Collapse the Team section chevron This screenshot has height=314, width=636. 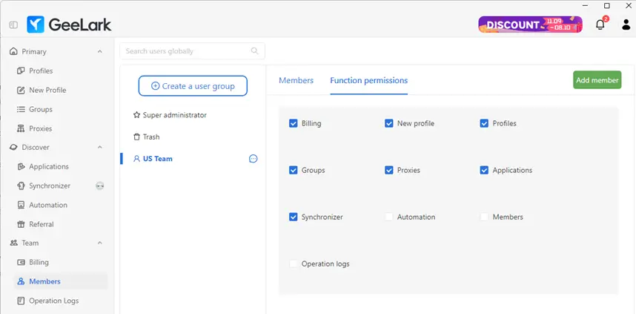(x=100, y=243)
